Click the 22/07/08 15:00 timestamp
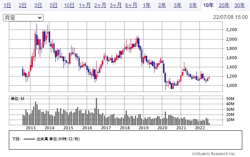 [230, 17]
